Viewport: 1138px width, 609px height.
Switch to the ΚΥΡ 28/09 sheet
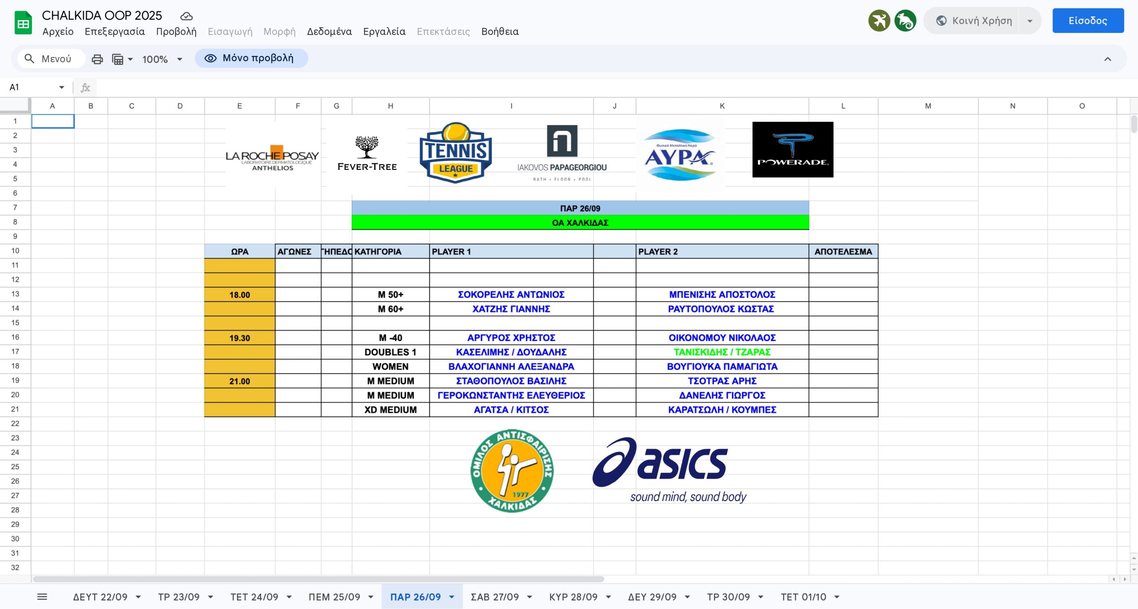pos(573,597)
